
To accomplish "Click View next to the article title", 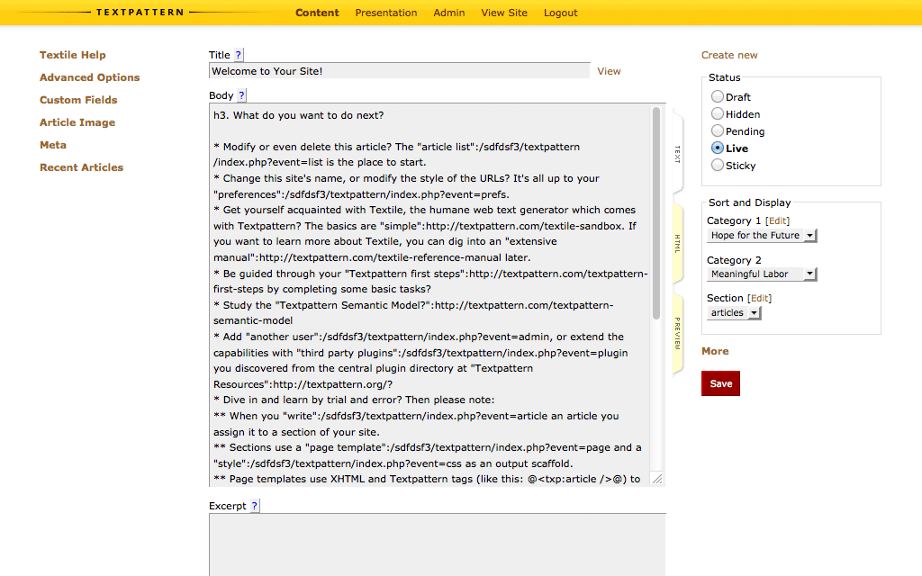I will 608,71.
